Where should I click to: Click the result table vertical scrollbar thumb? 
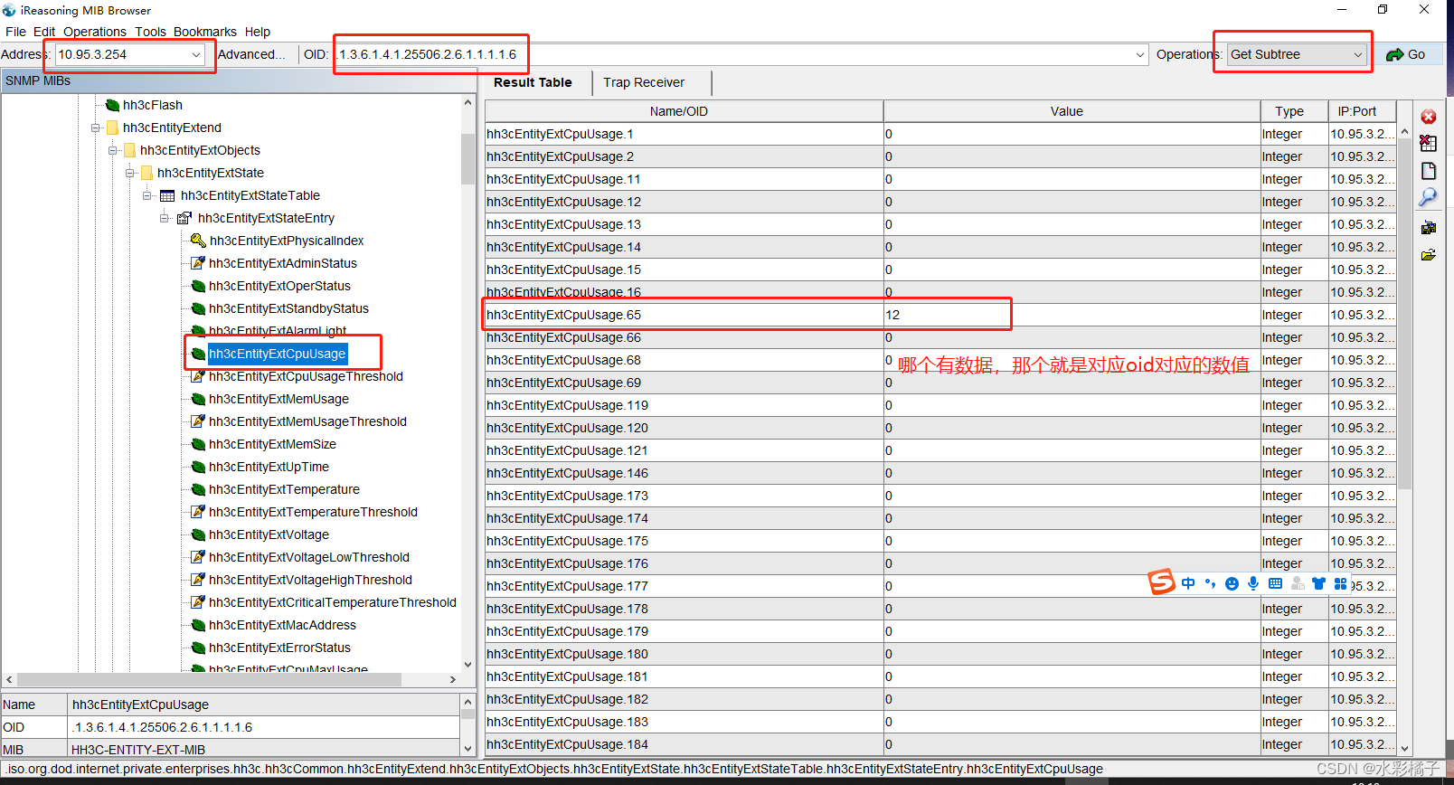[x=1404, y=313]
